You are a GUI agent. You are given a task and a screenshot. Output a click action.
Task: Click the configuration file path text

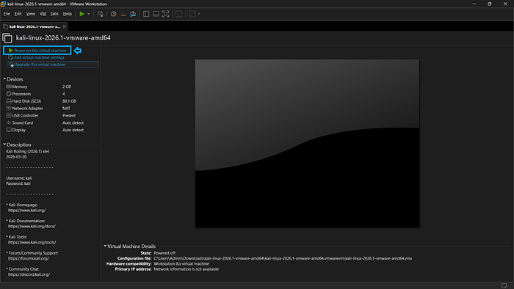coord(283,258)
